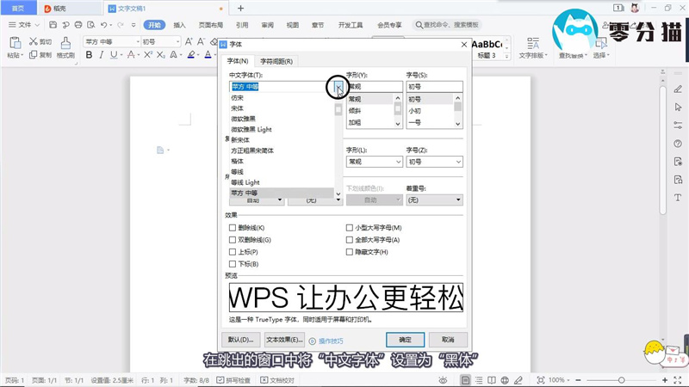
Task: Open the 插入 ribbon tab
Action: [179, 25]
